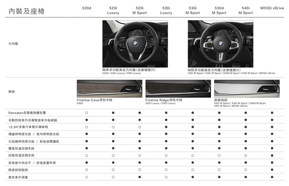Click the 化妝鏡照明燈光組 / 前後座閱讀燈 label

(x=34, y=141)
